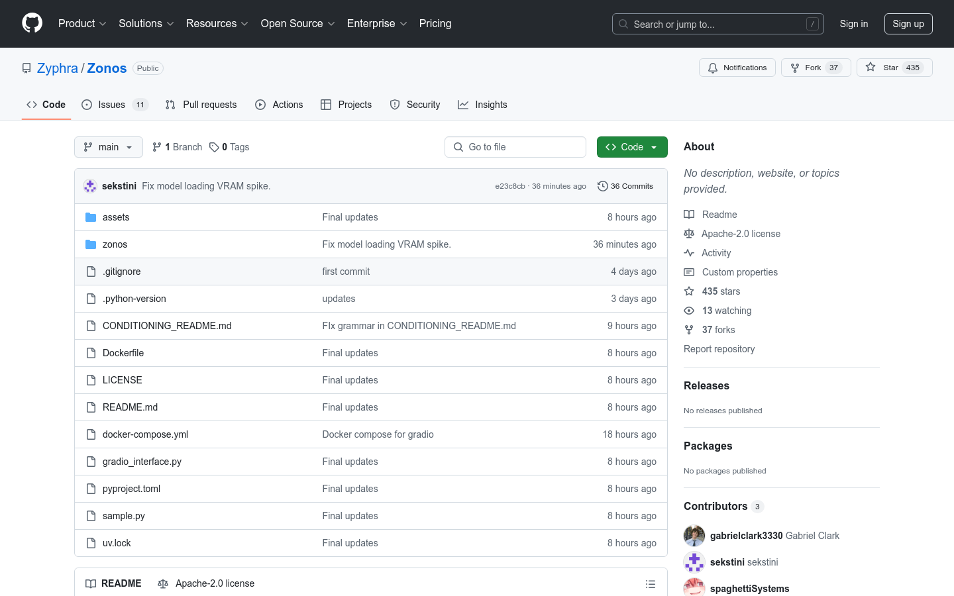
Task: Click the file icon beside .gitignore
Action: coord(91,272)
